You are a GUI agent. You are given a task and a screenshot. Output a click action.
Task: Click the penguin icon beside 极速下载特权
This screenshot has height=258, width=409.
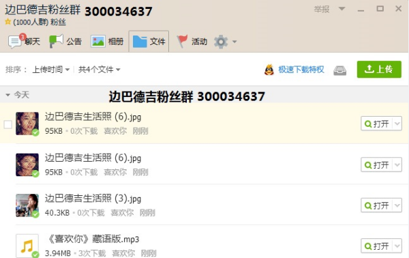[x=269, y=70]
